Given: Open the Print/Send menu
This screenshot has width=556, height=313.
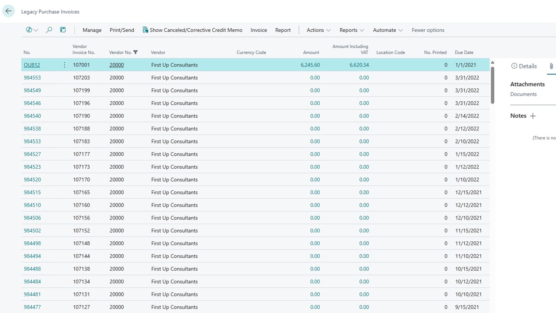Looking at the screenshot, I should click(x=122, y=30).
